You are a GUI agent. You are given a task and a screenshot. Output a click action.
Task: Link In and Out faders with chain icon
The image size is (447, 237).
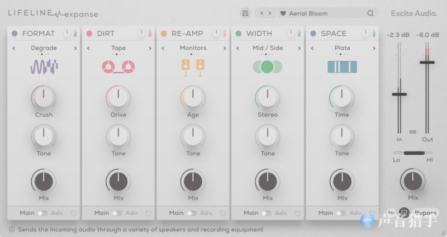pyautogui.click(x=413, y=132)
